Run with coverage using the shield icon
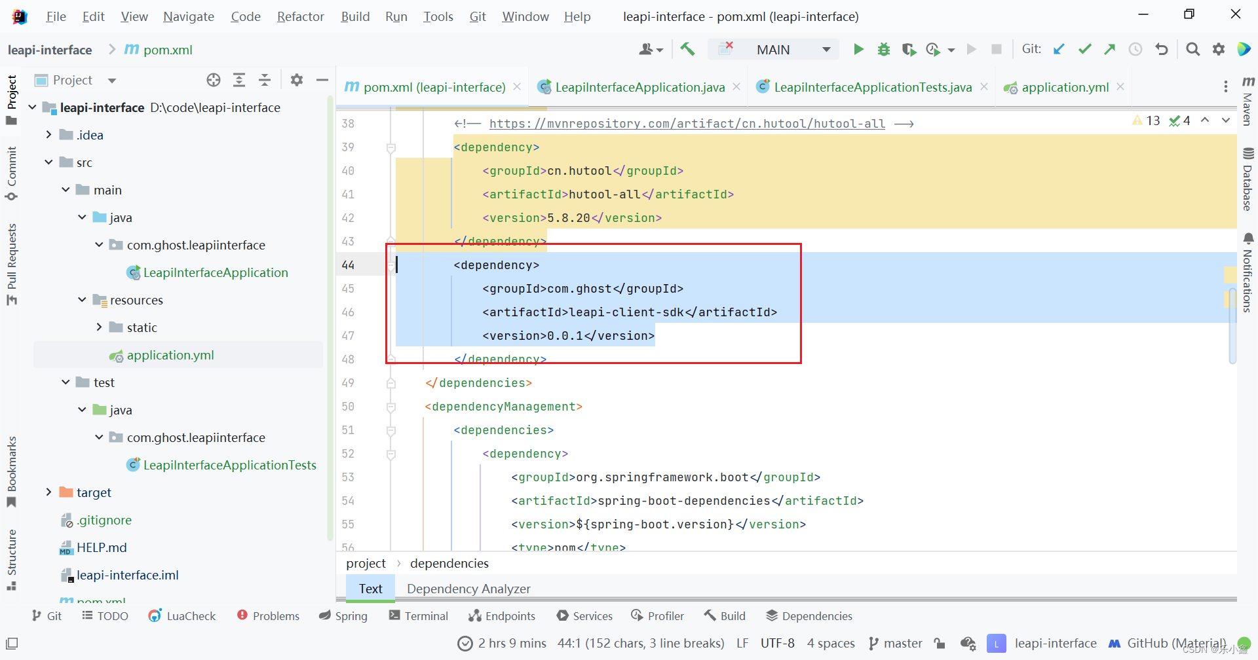 [x=909, y=49]
